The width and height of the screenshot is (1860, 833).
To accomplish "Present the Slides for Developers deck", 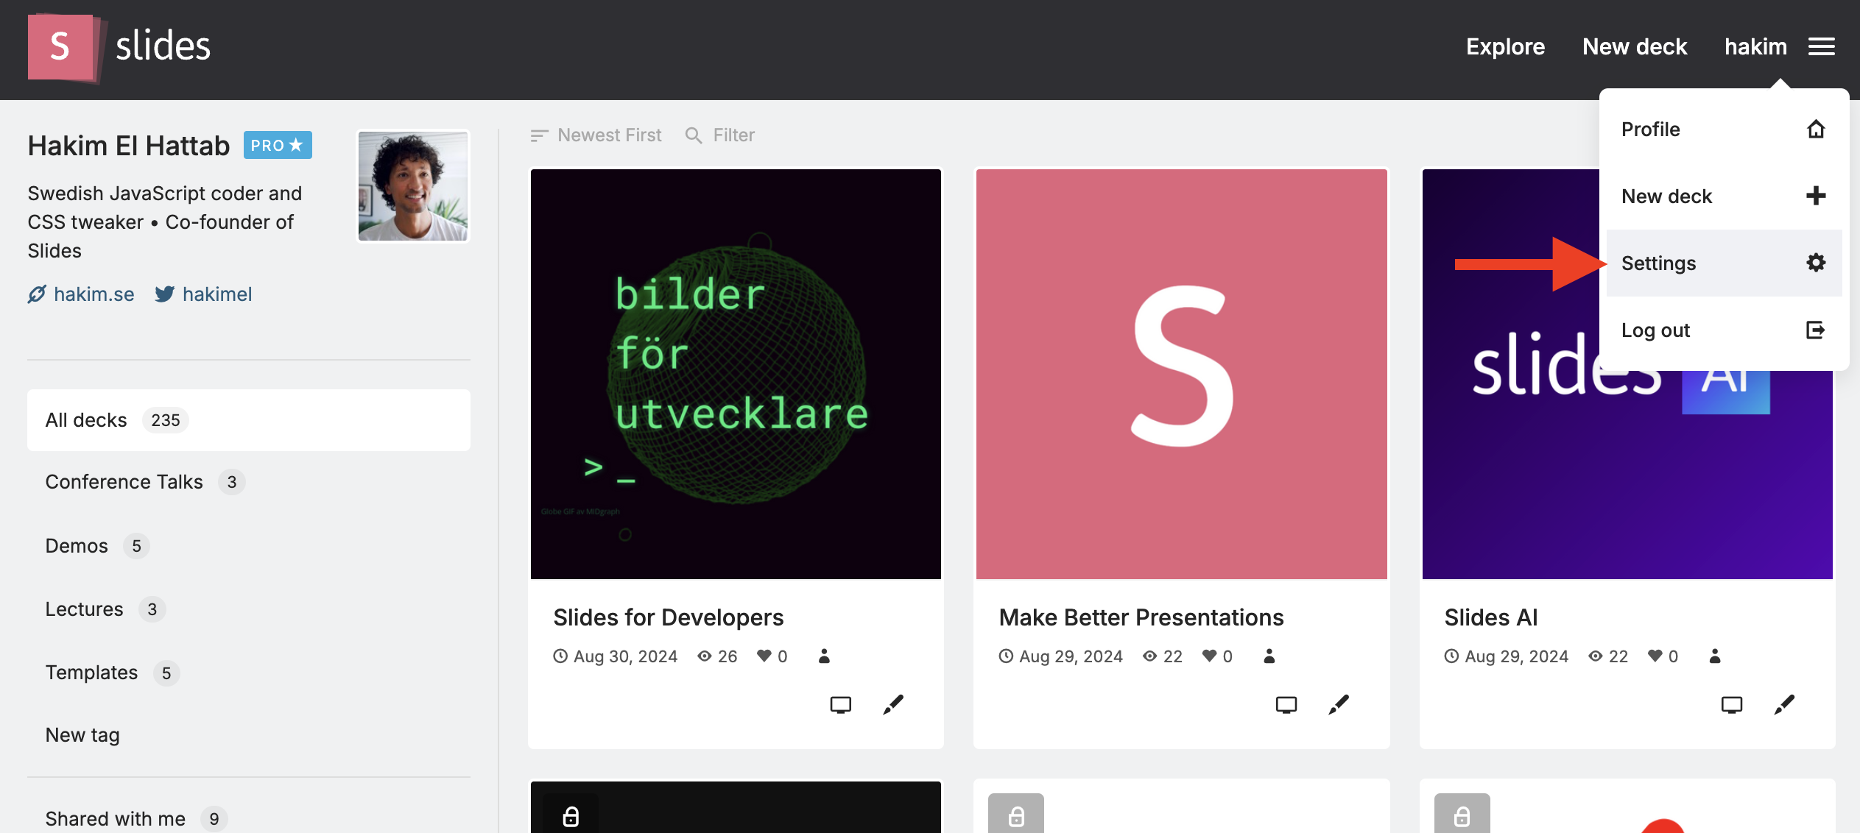I will tap(840, 704).
